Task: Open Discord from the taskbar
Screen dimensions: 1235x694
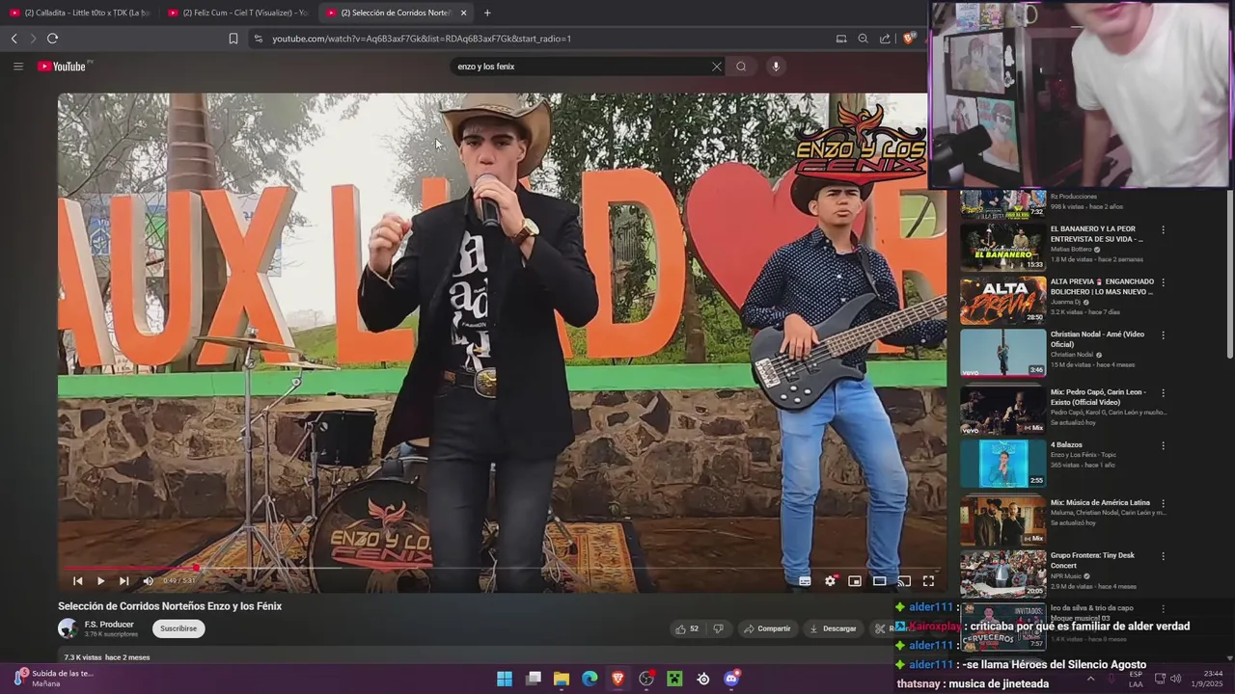Action: click(731, 679)
